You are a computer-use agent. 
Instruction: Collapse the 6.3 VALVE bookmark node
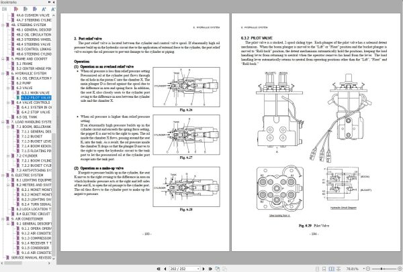click(x=8, y=88)
